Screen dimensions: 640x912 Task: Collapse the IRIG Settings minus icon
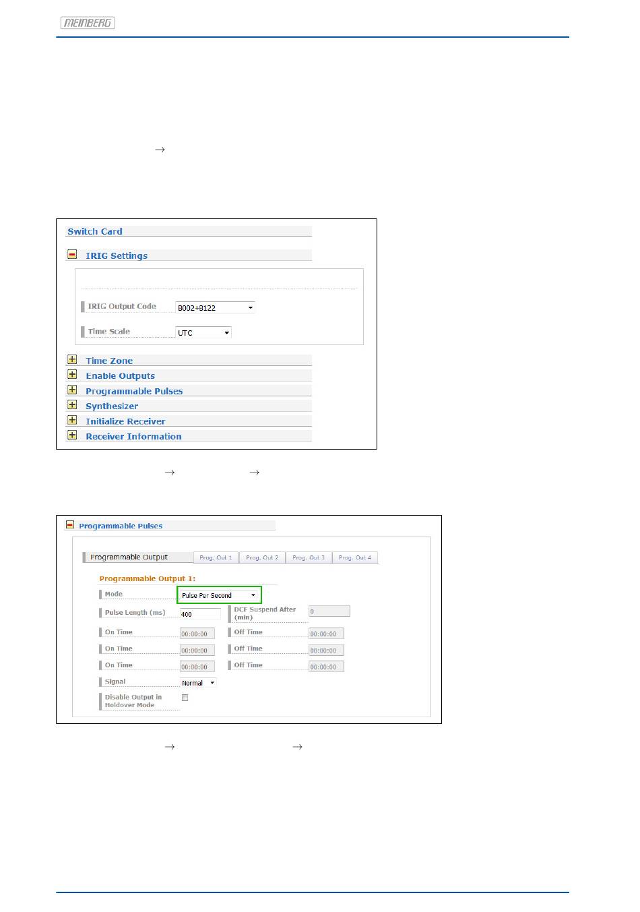pos(72,255)
